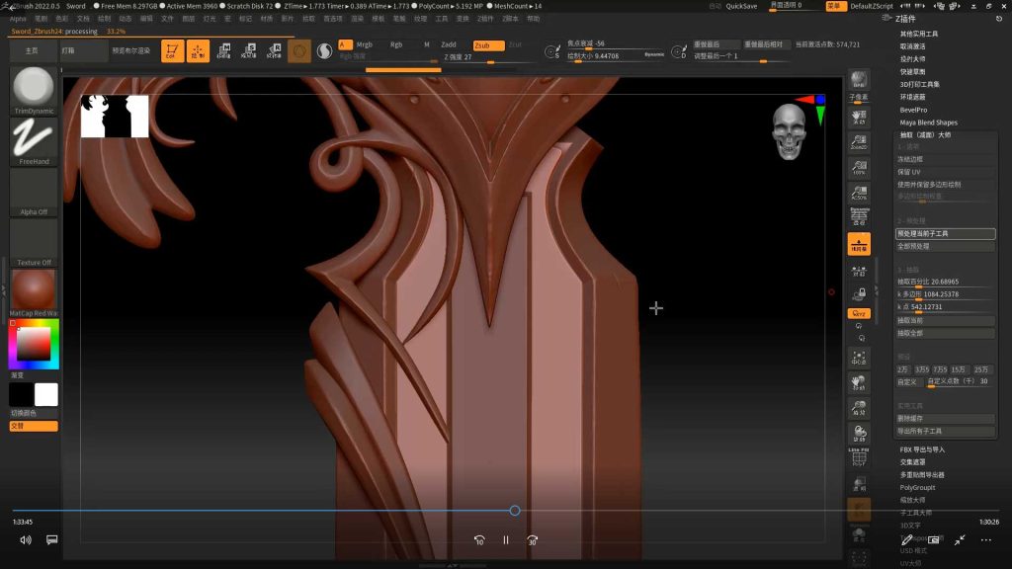Toggle the orange A button

tap(345, 44)
